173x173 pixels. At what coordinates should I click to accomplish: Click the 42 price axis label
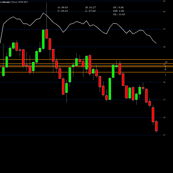(164, 82)
